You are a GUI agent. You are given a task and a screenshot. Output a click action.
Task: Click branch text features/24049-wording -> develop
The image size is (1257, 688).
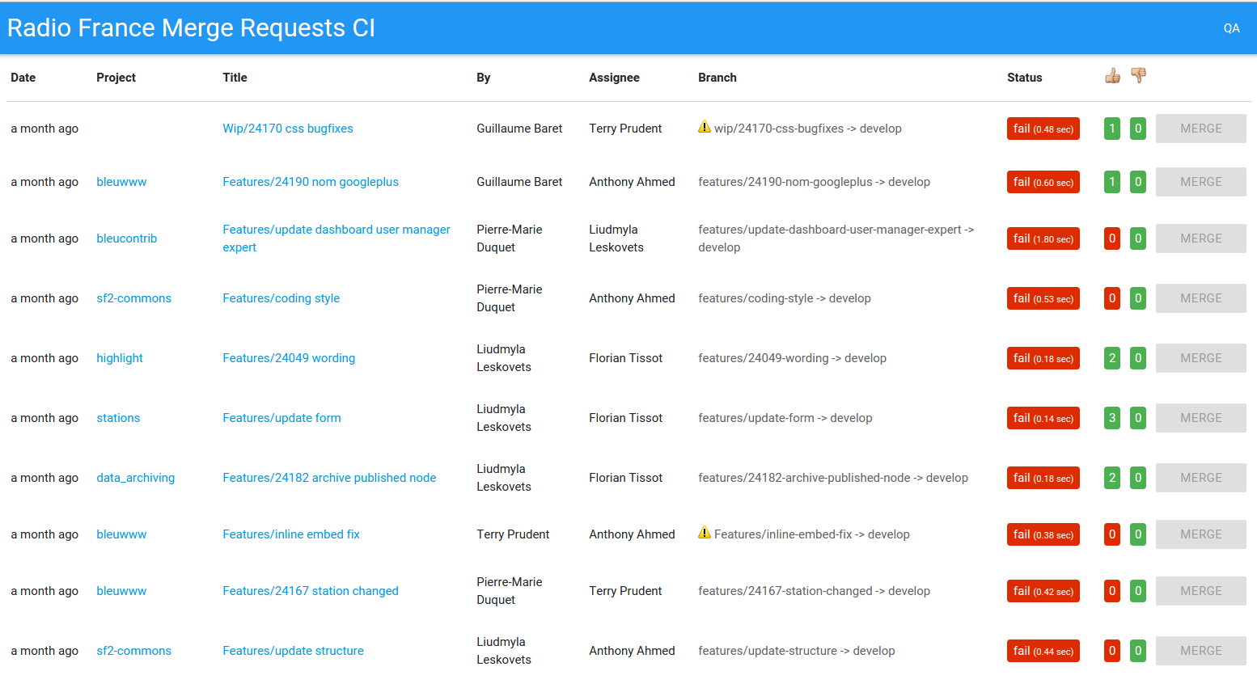pyautogui.click(x=793, y=358)
